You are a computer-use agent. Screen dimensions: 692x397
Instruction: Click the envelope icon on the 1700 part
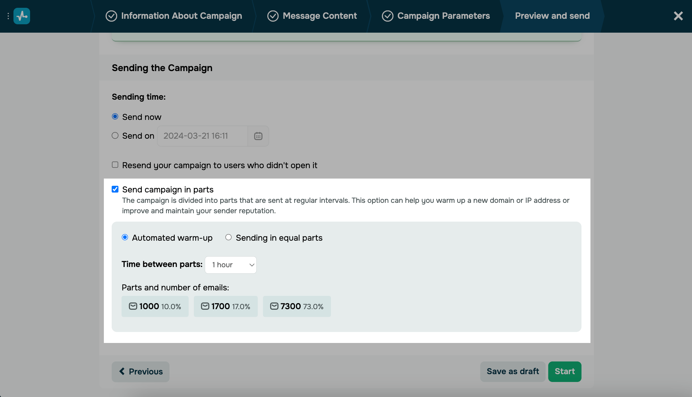pyautogui.click(x=205, y=306)
